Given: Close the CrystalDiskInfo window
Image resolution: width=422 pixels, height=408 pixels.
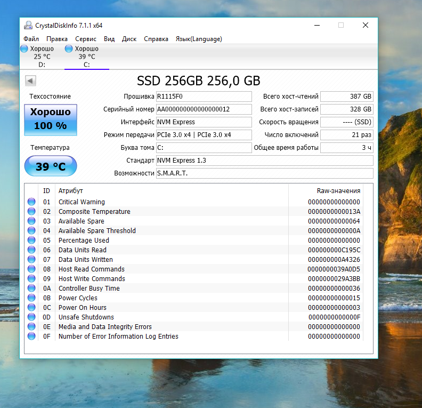Looking at the screenshot, I should click(x=365, y=25).
